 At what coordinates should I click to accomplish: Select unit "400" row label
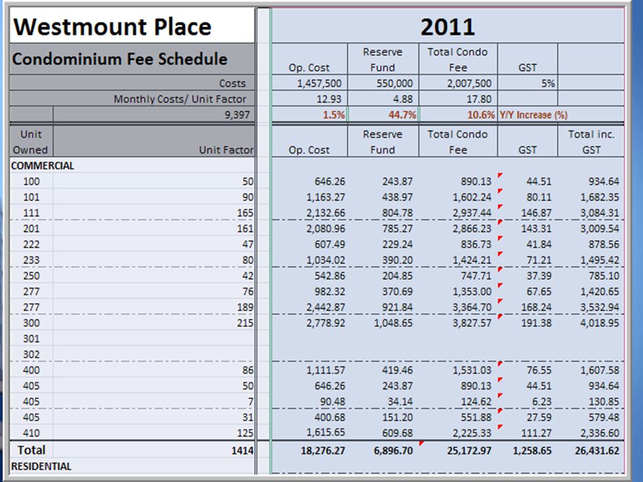[31, 370]
